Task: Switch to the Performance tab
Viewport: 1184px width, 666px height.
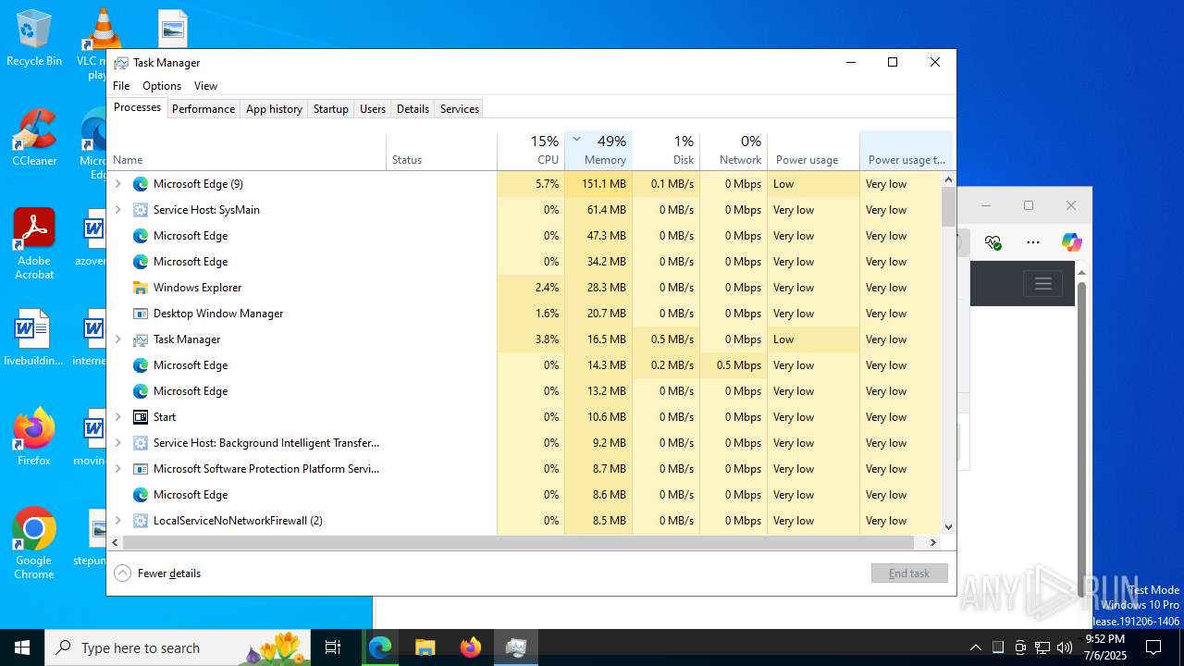Action: (x=203, y=109)
